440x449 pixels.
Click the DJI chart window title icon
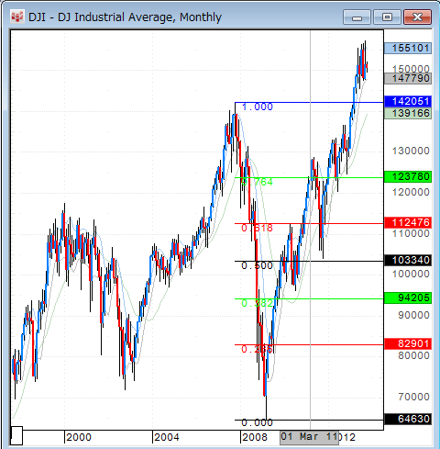(17, 17)
